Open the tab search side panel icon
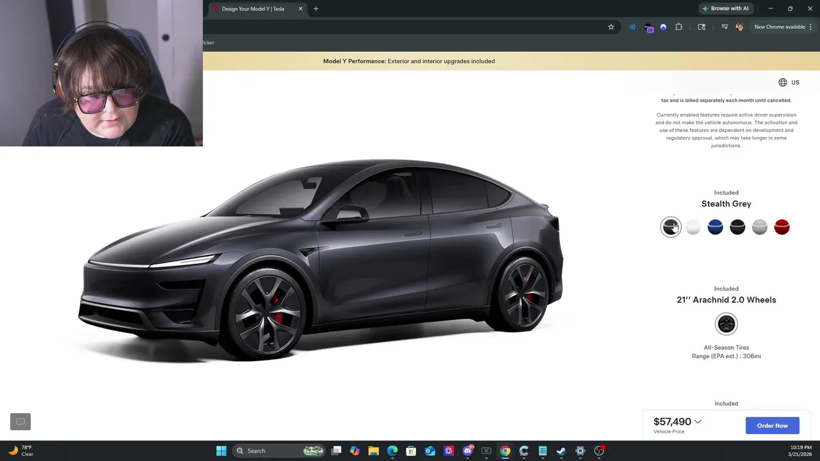This screenshot has height=461, width=820. 701,27
